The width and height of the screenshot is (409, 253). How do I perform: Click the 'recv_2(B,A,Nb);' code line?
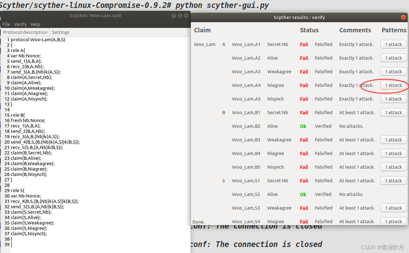(x=27, y=67)
